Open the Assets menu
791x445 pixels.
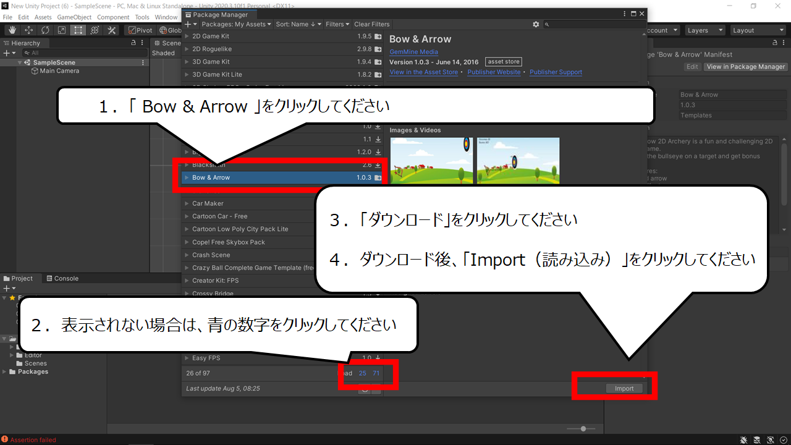click(x=43, y=17)
